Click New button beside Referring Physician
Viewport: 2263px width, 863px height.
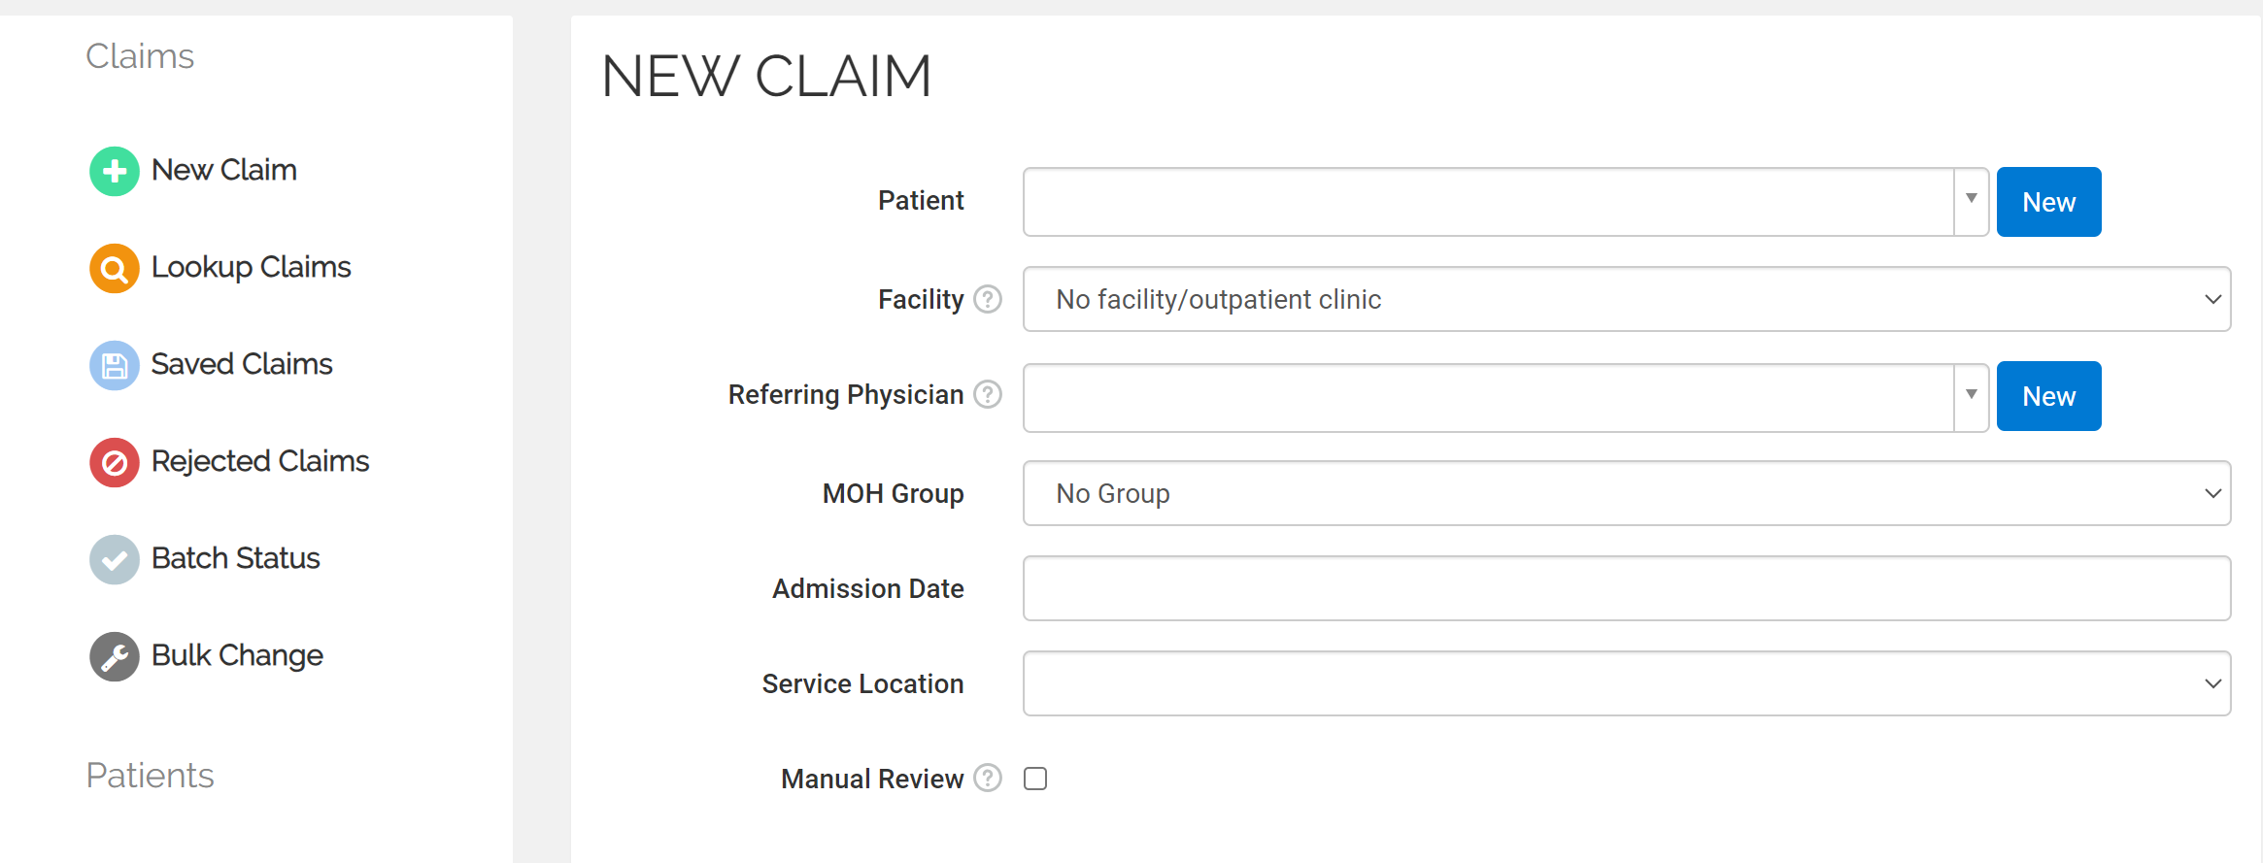coord(2048,396)
